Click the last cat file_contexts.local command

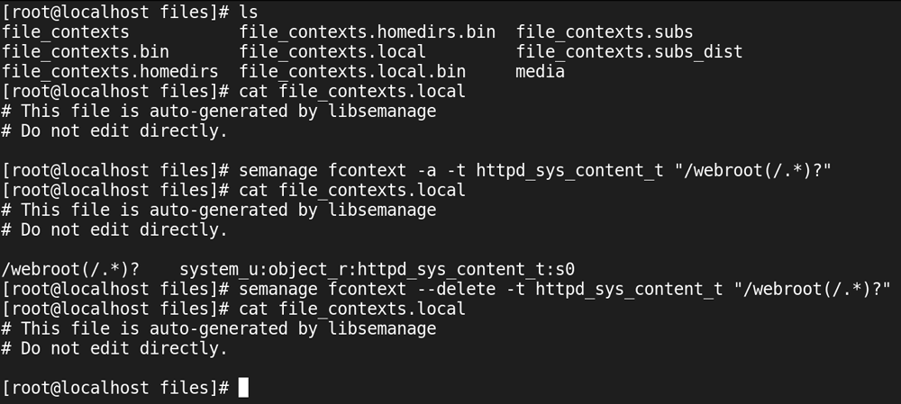pyautogui.click(x=352, y=309)
